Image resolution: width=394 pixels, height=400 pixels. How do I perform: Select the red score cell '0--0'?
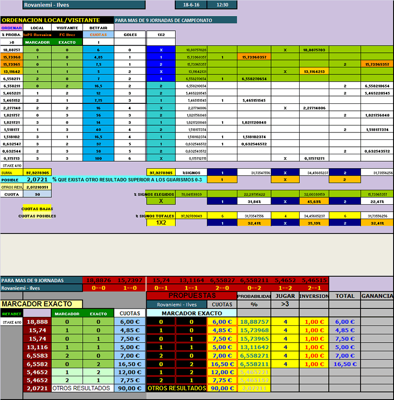[99, 288]
